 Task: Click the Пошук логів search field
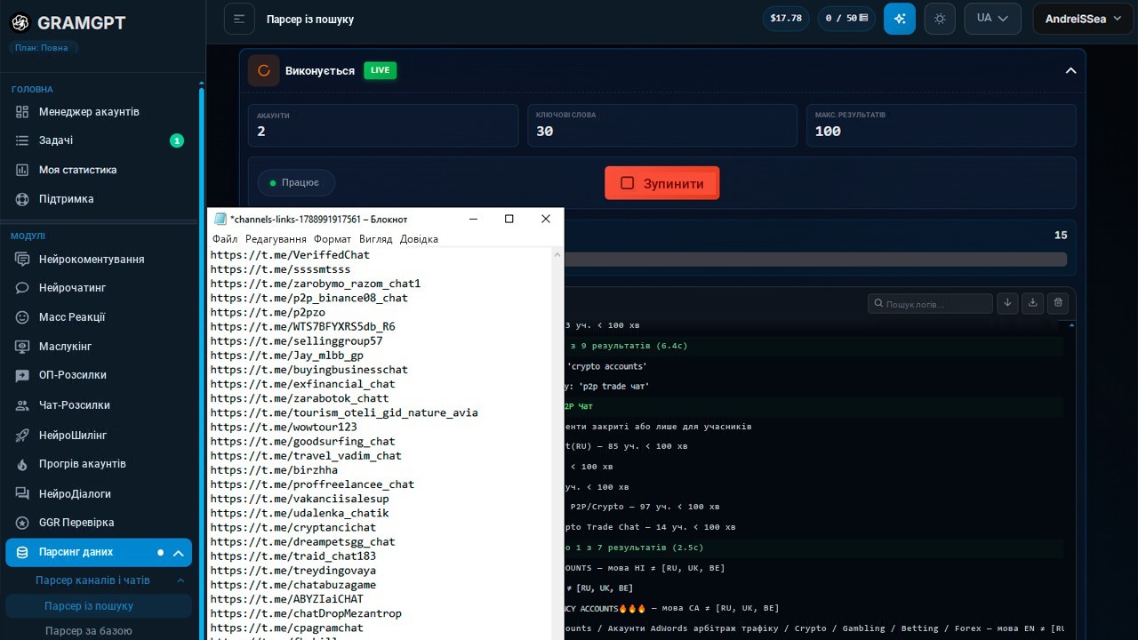pyautogui.click(x=930, y=304)
